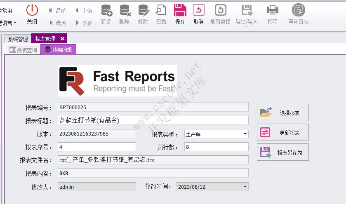Go to the next record (下条)
This screenshot has height=204, width=346.
pos(84,23)
